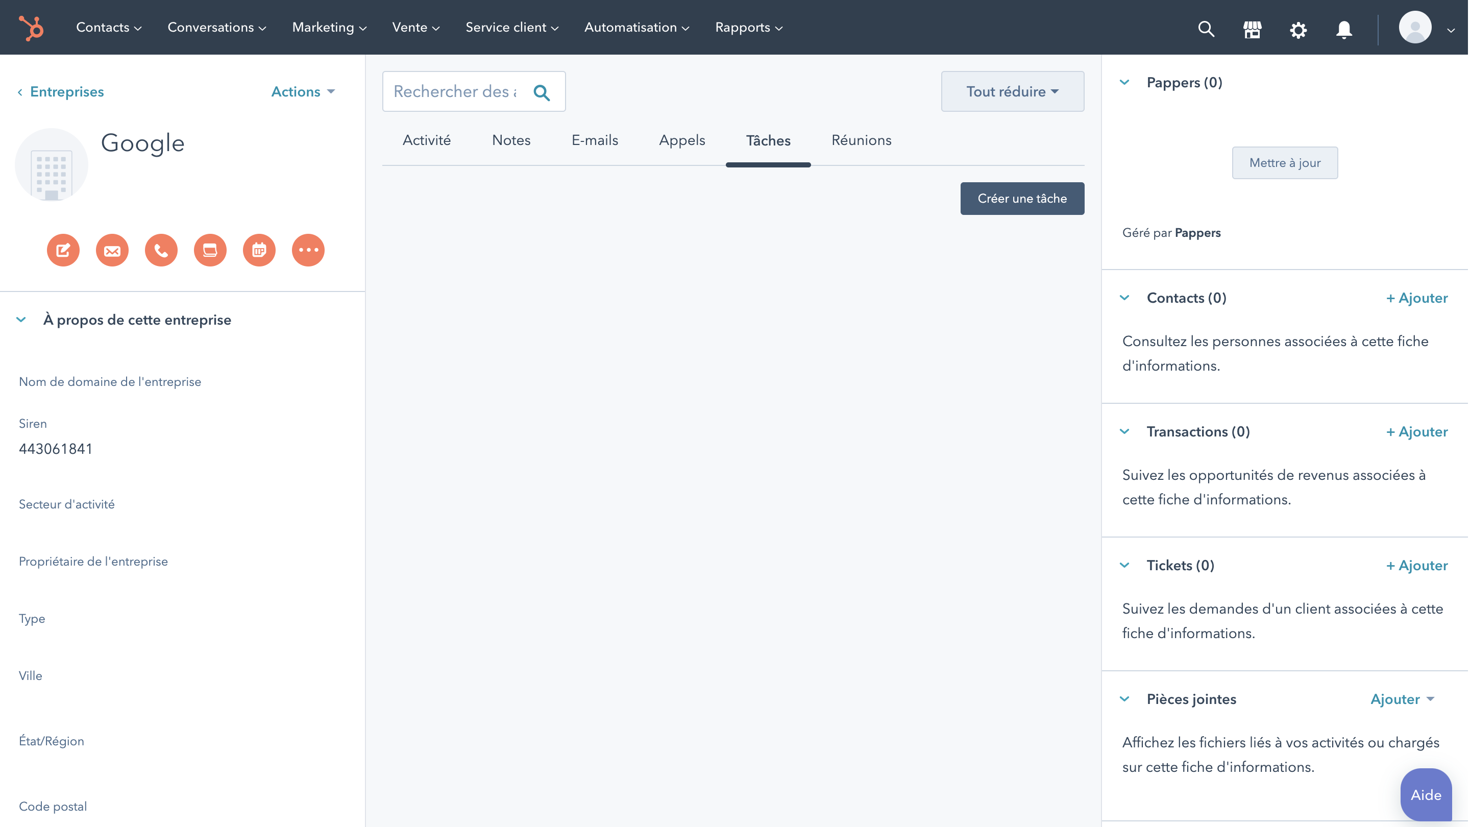Click the create task icon button
The width and height of the screenshot is (1470, 827).
click(x=210, y=250)
